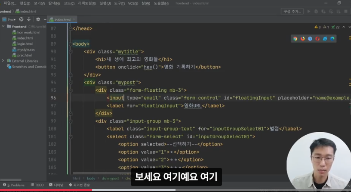Image resolution: width=351 pixels, height=192 pixels.
Task: Click the video progress bar
Action: tap(175, 190)
